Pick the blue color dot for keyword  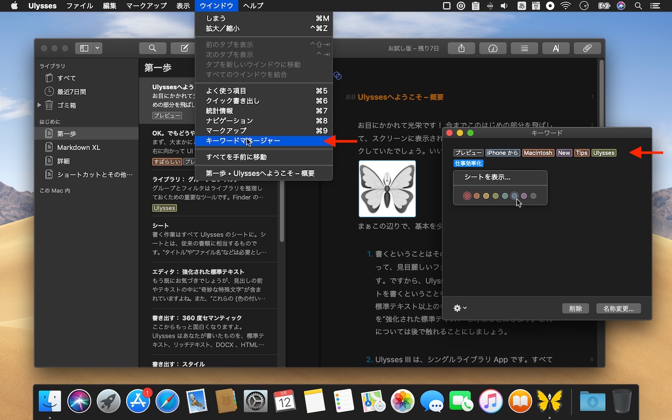(x=514, y=196)
